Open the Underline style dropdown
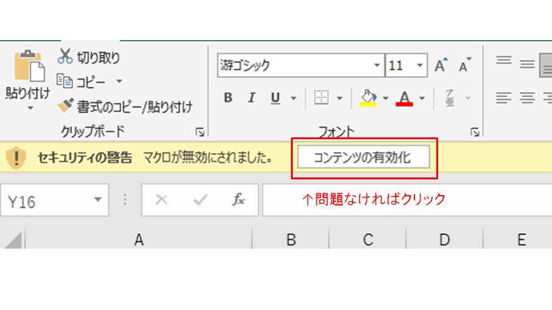Viewport: 552px width, 310px height. coord(293,98)
